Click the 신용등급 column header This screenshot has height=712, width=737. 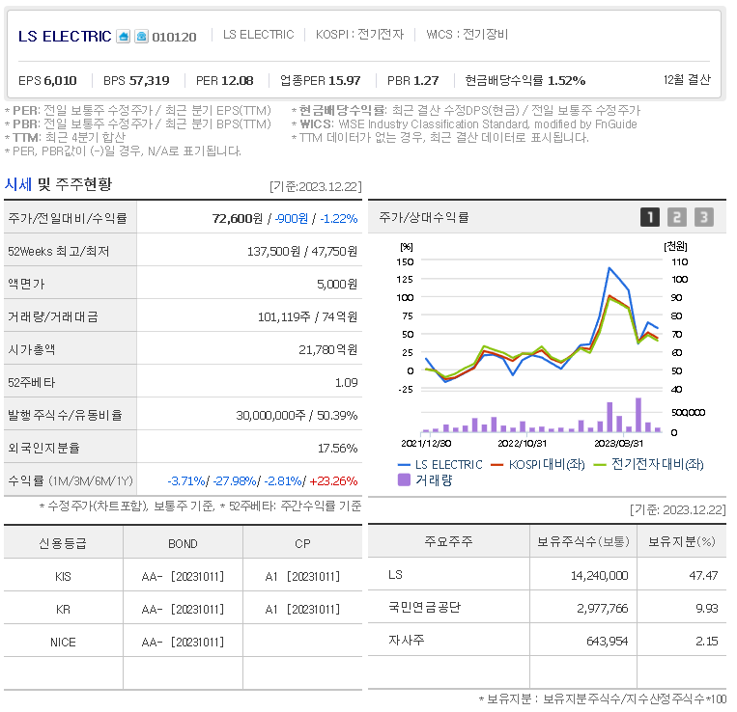point(63,543)
